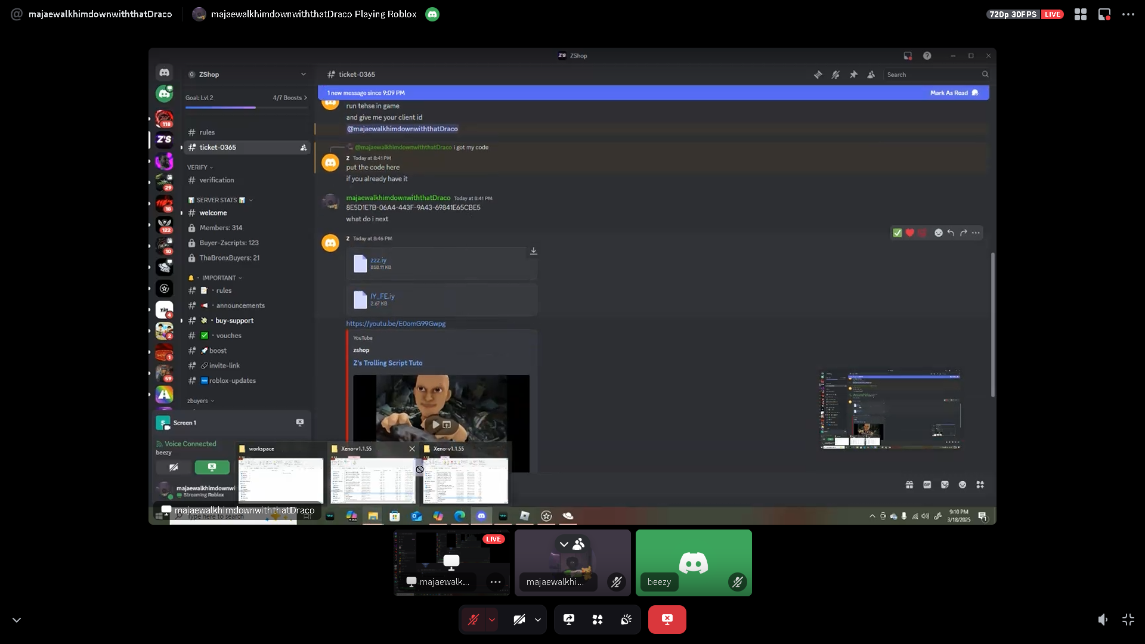Pop out the stream window icon
The image size is (1145, 644).
point(1104,14)
